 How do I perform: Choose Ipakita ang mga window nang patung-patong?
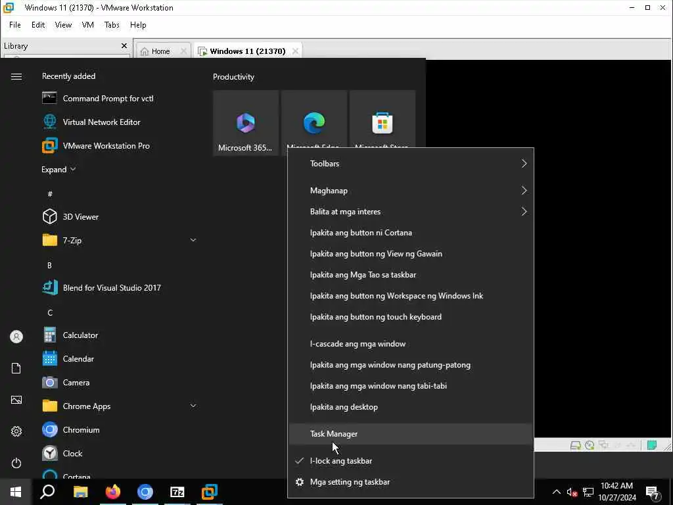point(411,364)
